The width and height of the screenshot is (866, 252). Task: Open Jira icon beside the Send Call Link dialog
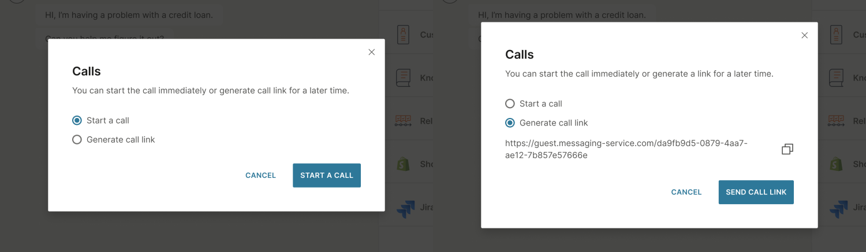[x=838, y=208]
